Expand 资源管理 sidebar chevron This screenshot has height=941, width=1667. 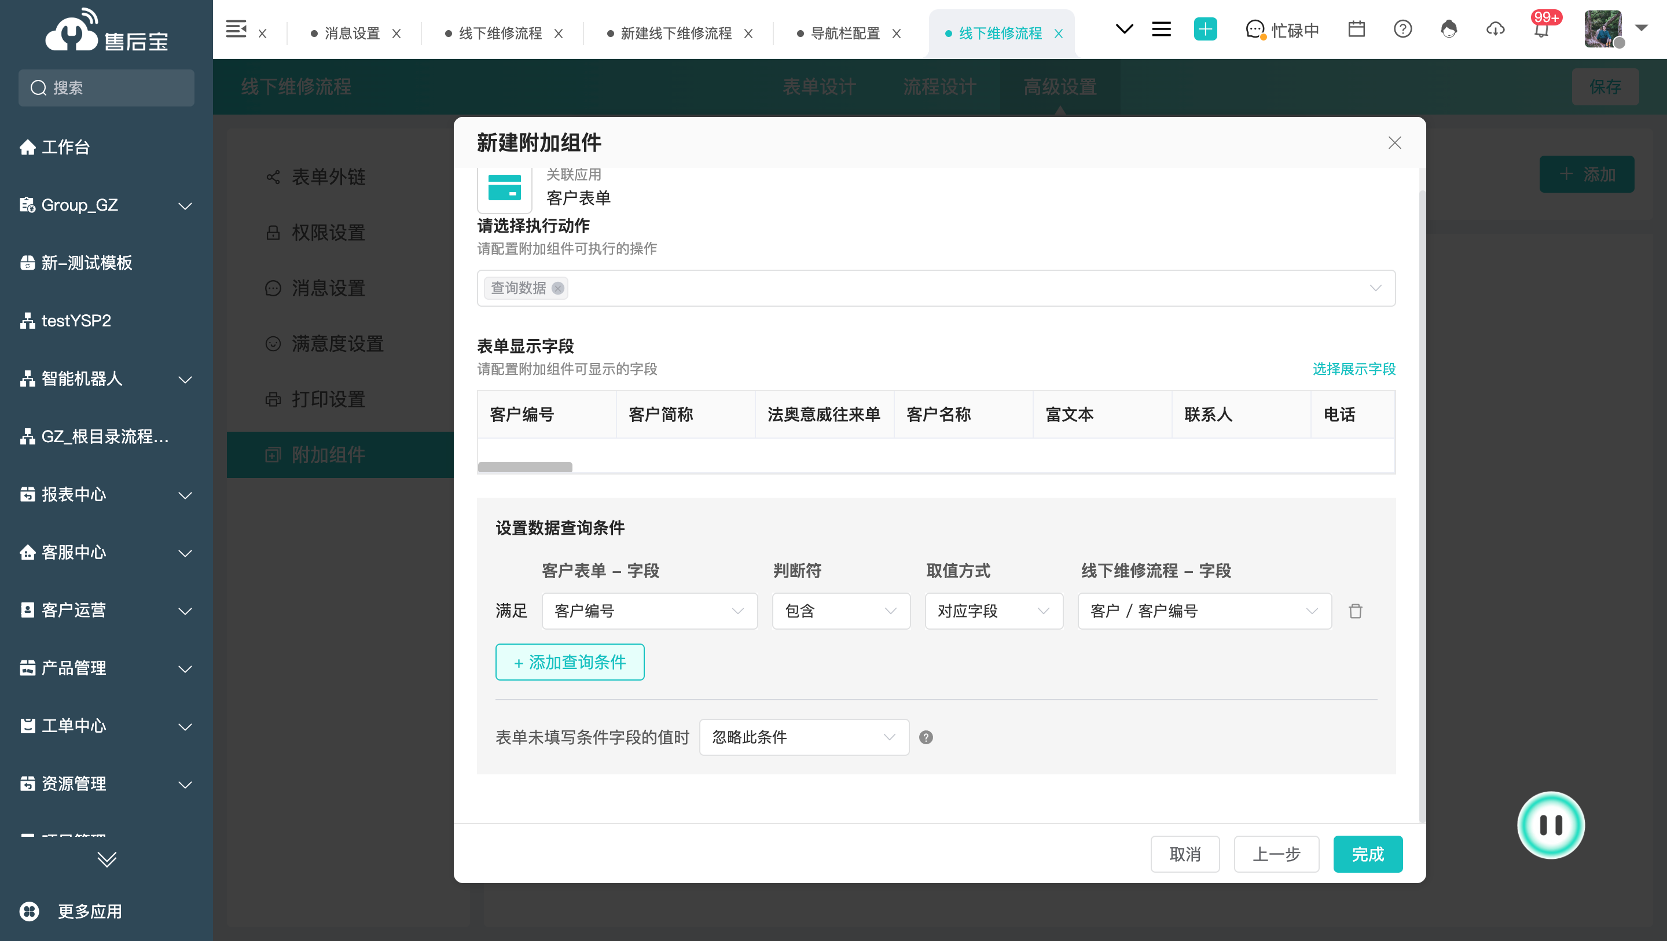(185, 784)
